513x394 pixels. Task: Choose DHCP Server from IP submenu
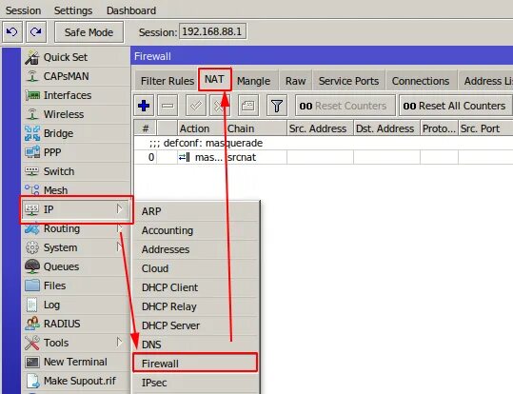(x=196, y=325)
